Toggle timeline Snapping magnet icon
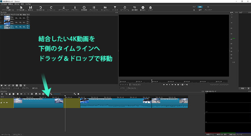This screenshot has height=136, width=251. click(x=36, y=94)
